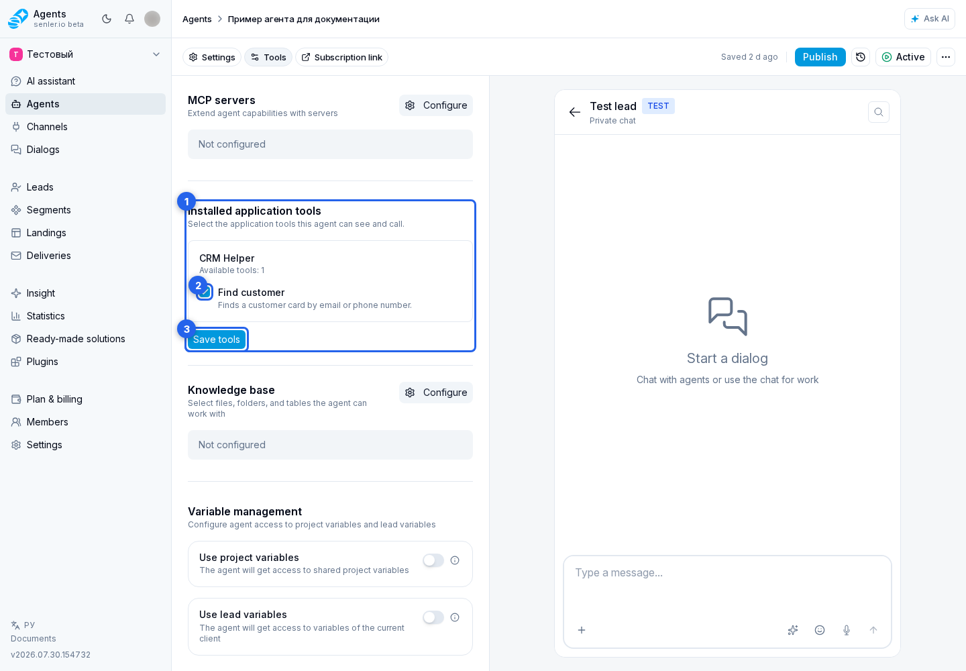This screenshot has height=671, width=966.
Task: Add attachment with plus icon
Action: click(582, 630)
